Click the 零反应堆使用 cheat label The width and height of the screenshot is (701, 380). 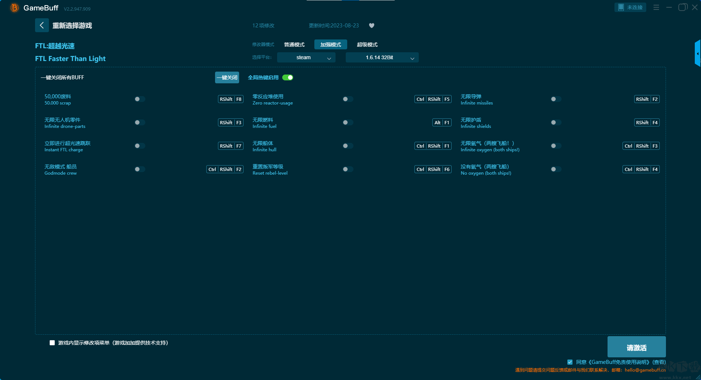tap(268, 96)
